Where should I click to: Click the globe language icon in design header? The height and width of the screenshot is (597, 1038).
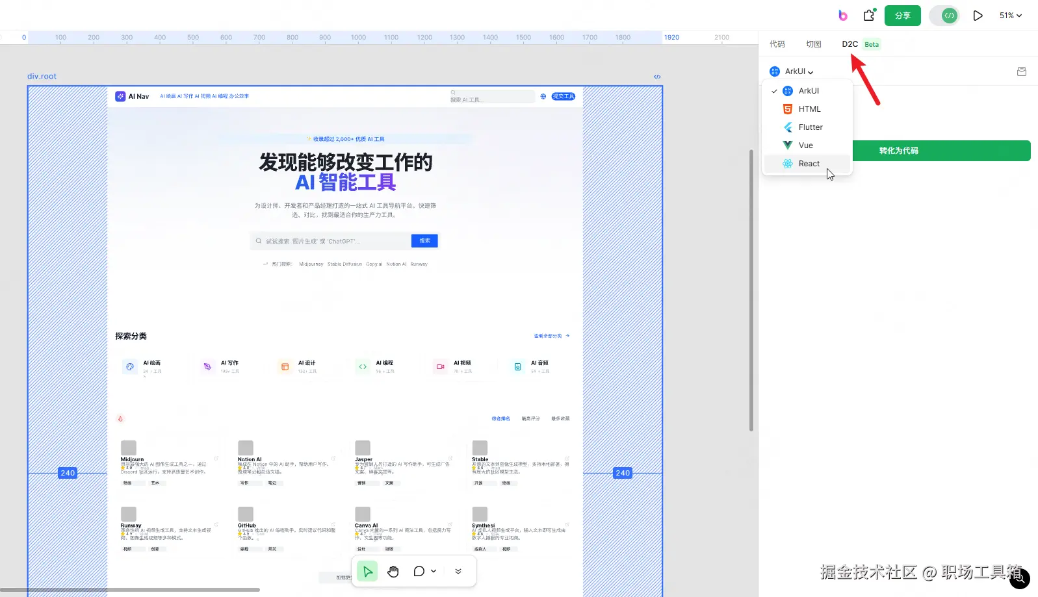tap(543, 96)
